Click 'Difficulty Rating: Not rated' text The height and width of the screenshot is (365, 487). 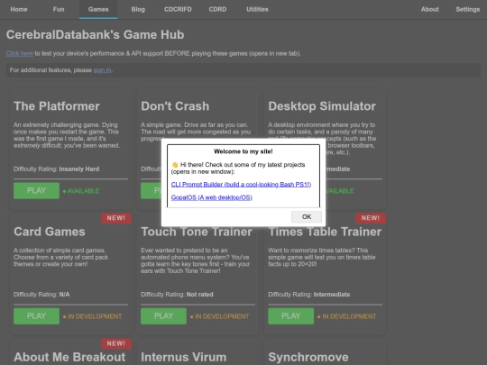pyautogui.click(x=177, y=295)
